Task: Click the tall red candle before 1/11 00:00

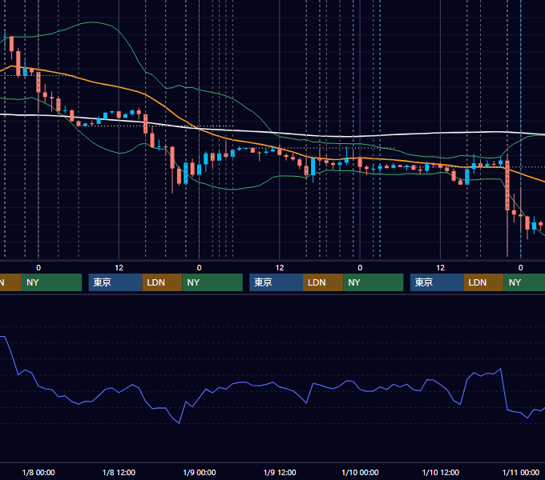Action: (507, 186)
